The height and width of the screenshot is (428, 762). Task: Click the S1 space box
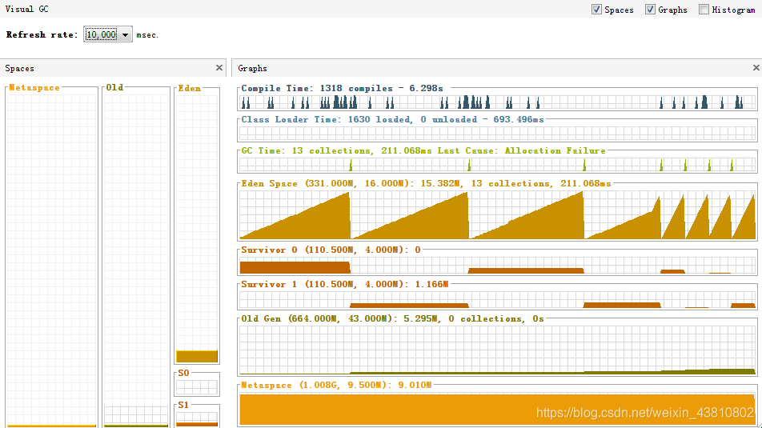[x=197, y=419]
